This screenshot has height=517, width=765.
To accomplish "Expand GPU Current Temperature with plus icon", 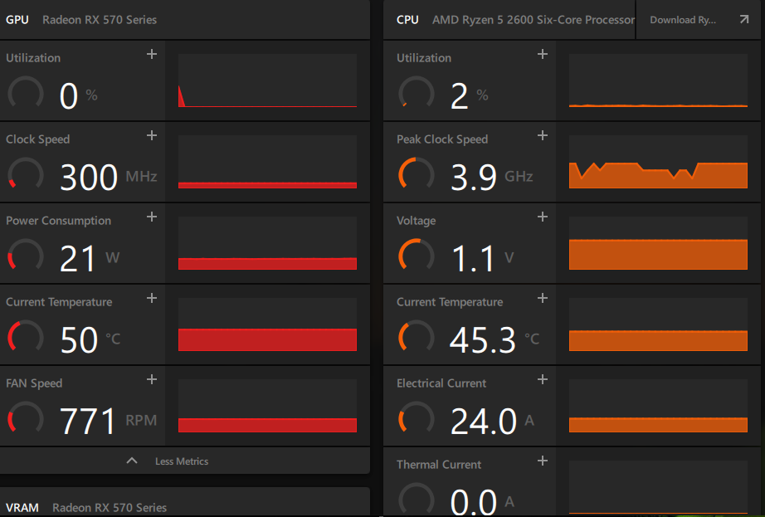I will 152,299.
